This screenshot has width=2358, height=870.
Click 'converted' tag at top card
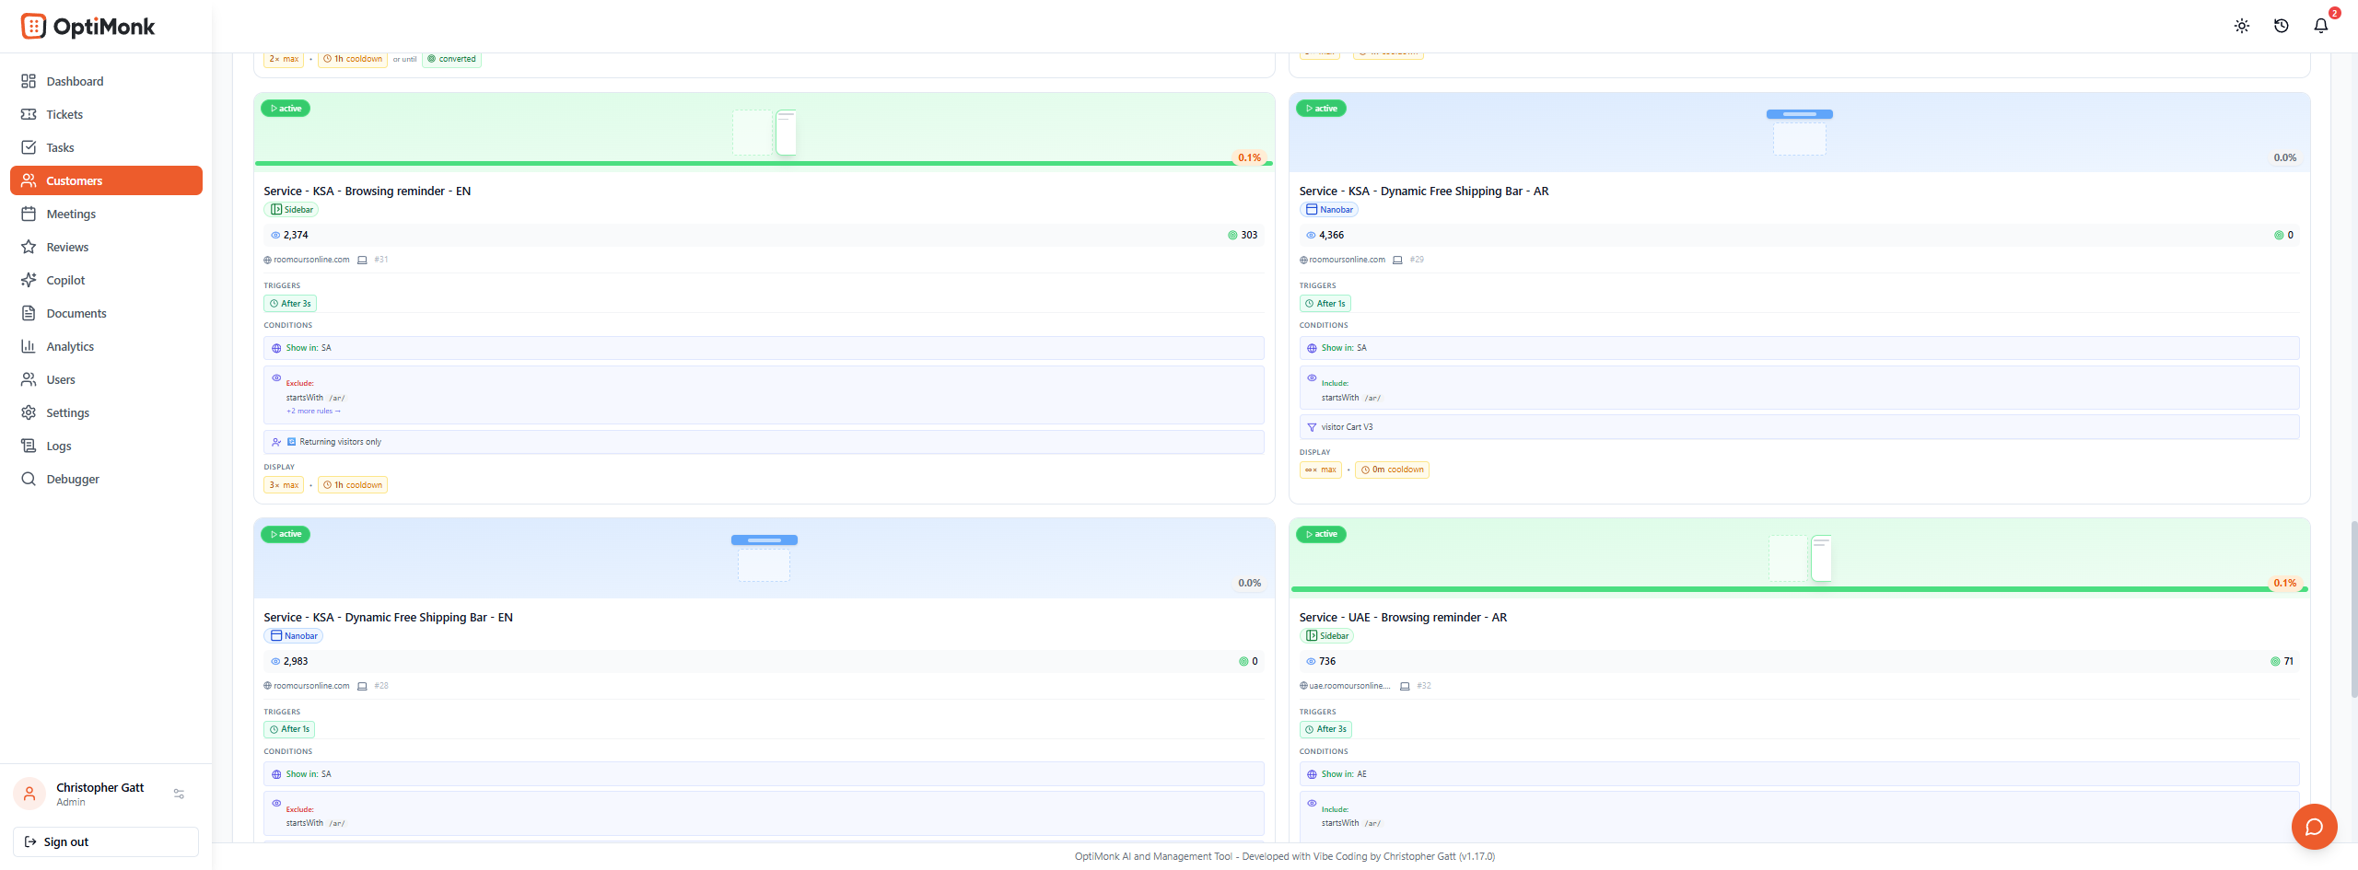point(451,59)
